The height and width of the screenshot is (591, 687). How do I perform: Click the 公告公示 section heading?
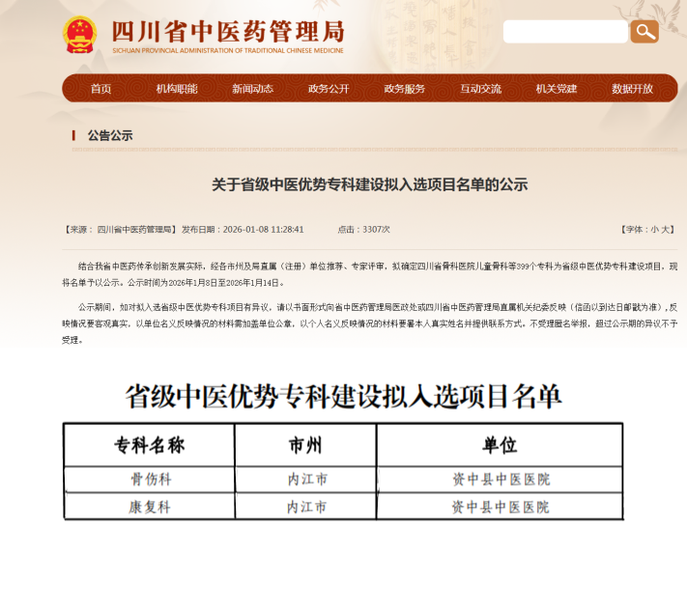109,136
